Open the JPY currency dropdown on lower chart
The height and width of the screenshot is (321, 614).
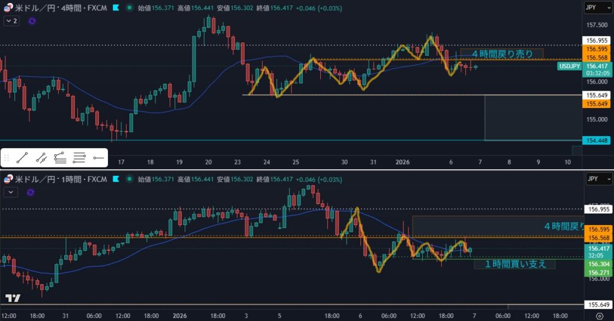tap(598, 179)
